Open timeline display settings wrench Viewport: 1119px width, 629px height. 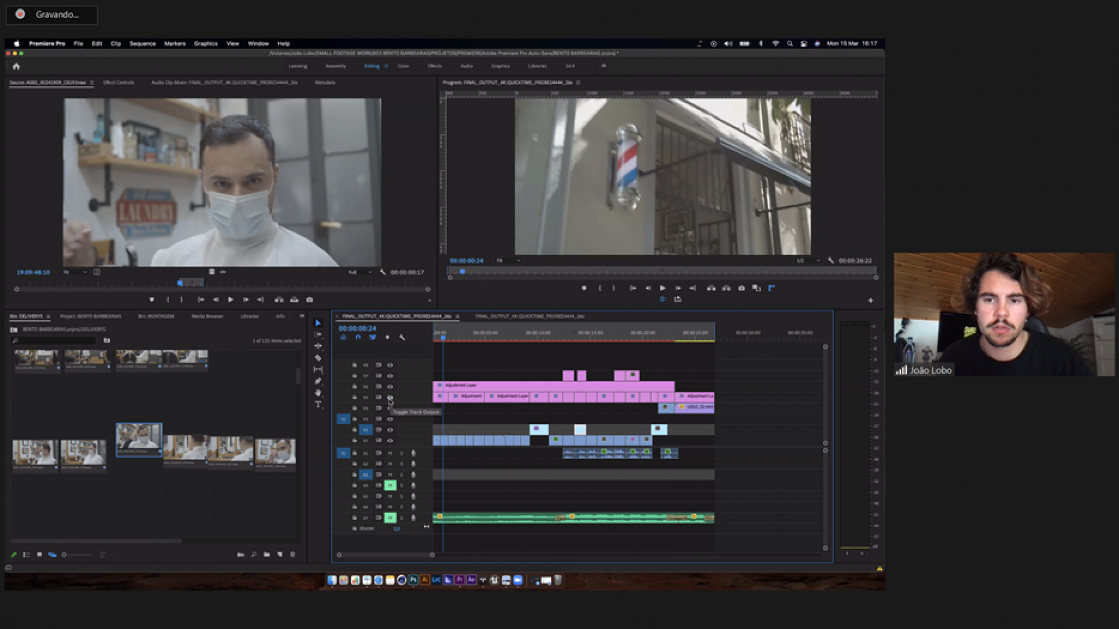pyautogui.click(x=402, y=337)
